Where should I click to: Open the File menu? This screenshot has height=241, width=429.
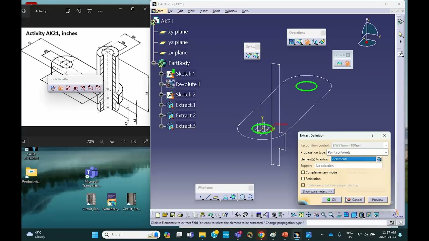coord(170,11)
